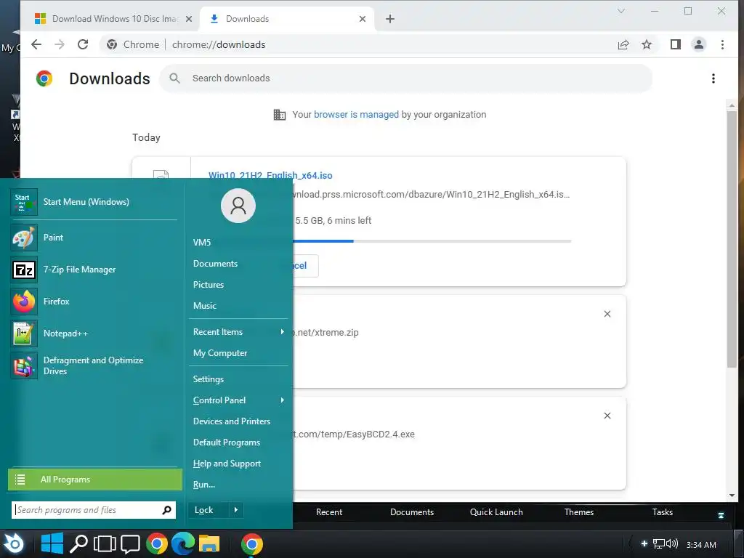Click browser is managed link
Viewport: 744px width, 558px height.
pos(356,114)
